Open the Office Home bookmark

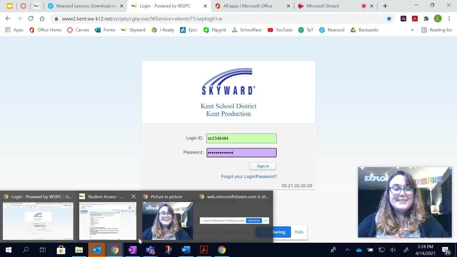tap(45, 30)
